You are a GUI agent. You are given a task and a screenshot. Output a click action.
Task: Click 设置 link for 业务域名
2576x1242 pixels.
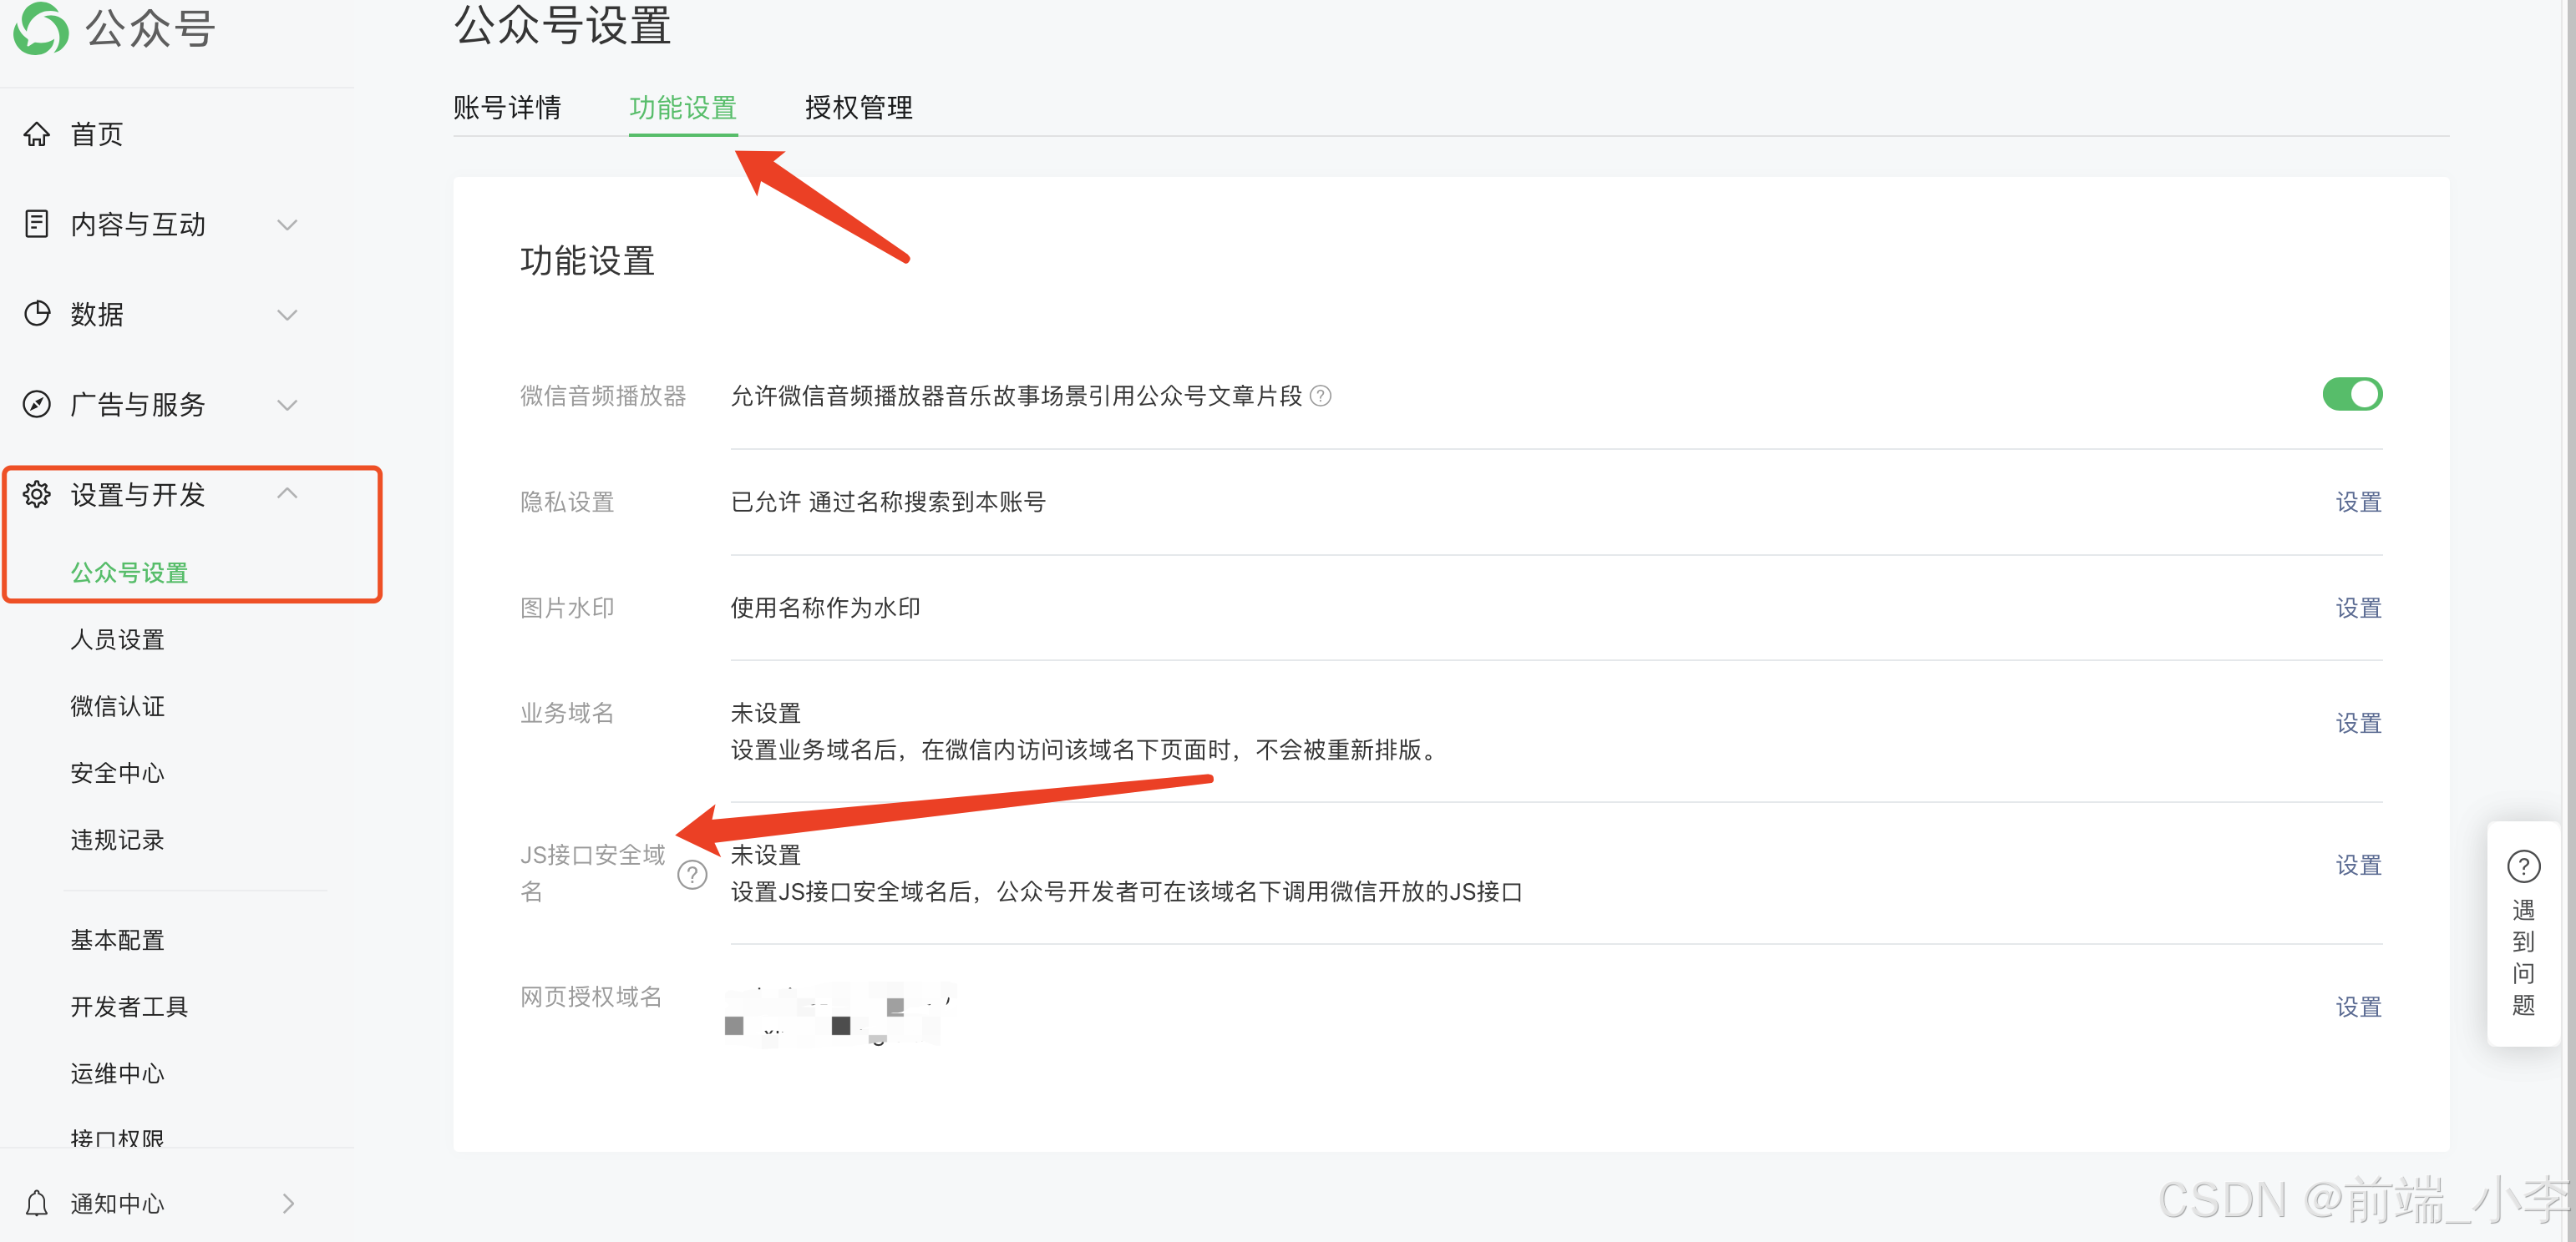2357,723
